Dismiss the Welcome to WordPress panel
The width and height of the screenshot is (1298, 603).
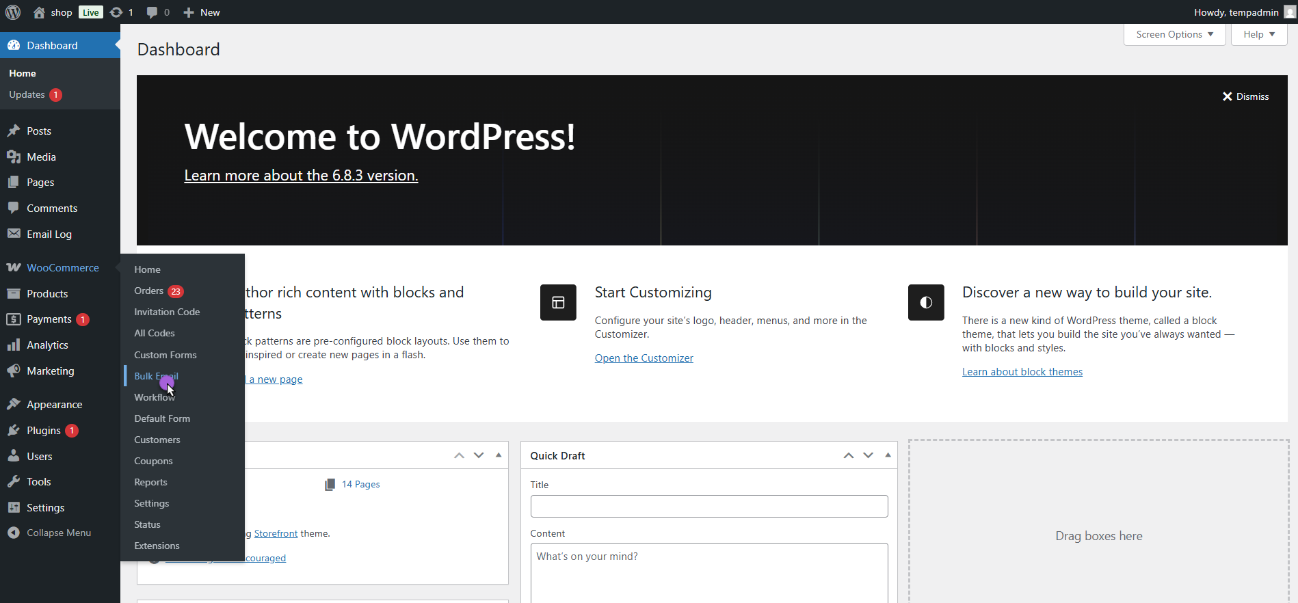point(1245,96)
